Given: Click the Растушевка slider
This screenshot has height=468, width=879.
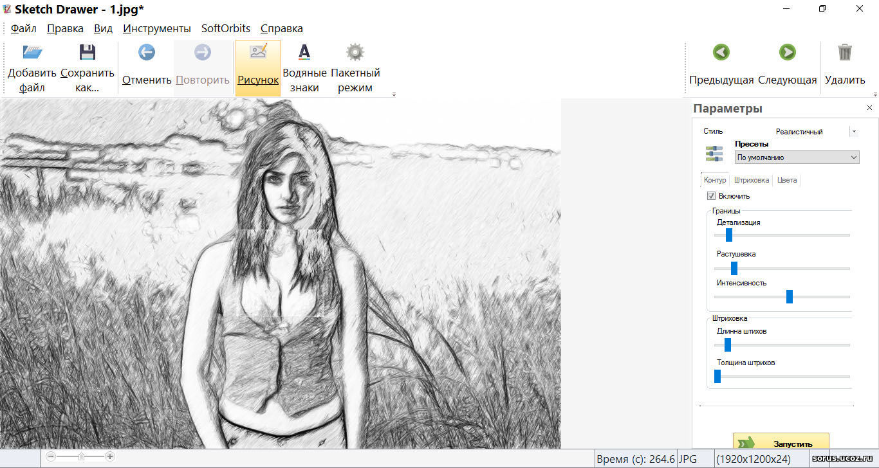Looking at the screenshot, I should [x=782, y=268].
